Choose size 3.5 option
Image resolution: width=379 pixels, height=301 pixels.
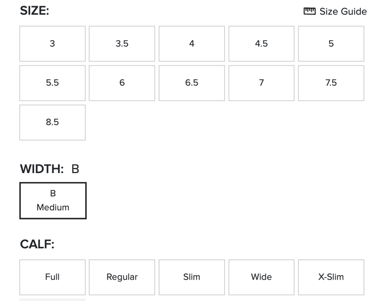(122, 44)
